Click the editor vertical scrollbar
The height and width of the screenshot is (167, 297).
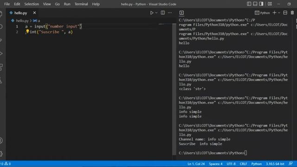pyautogui.click(x=174, y=89)
